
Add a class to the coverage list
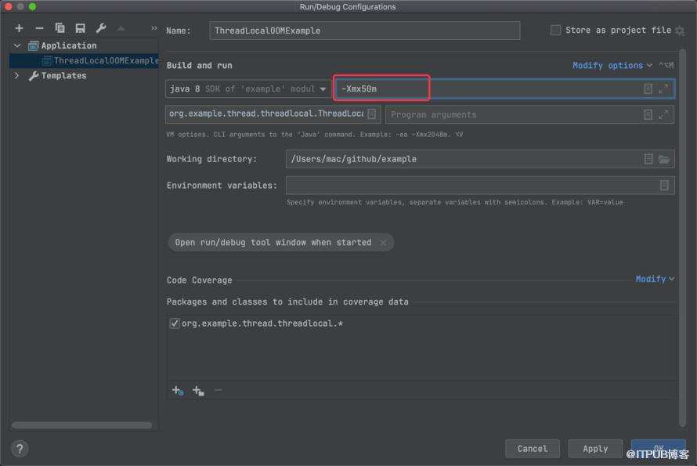pos(178,390)
